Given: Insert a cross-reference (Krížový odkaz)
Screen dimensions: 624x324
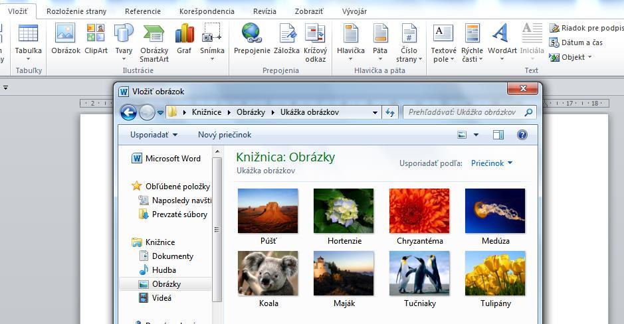Looking at the screenshot, I should 315,33.
